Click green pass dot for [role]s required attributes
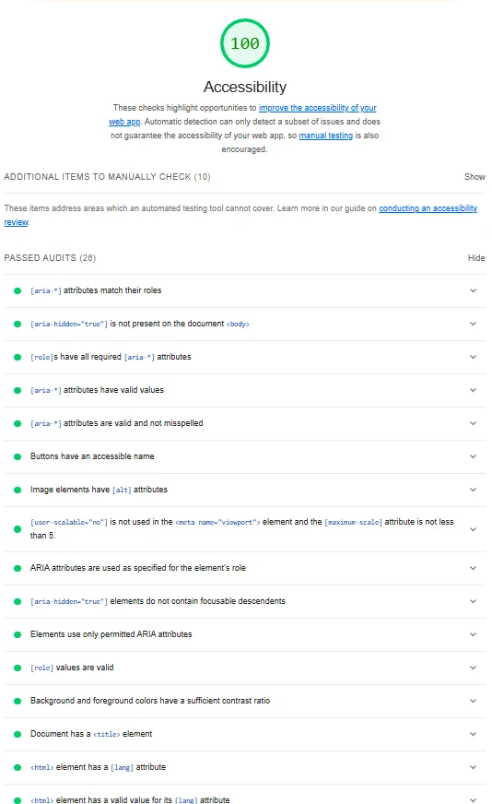The image size is (492, 804). [18, 357]
